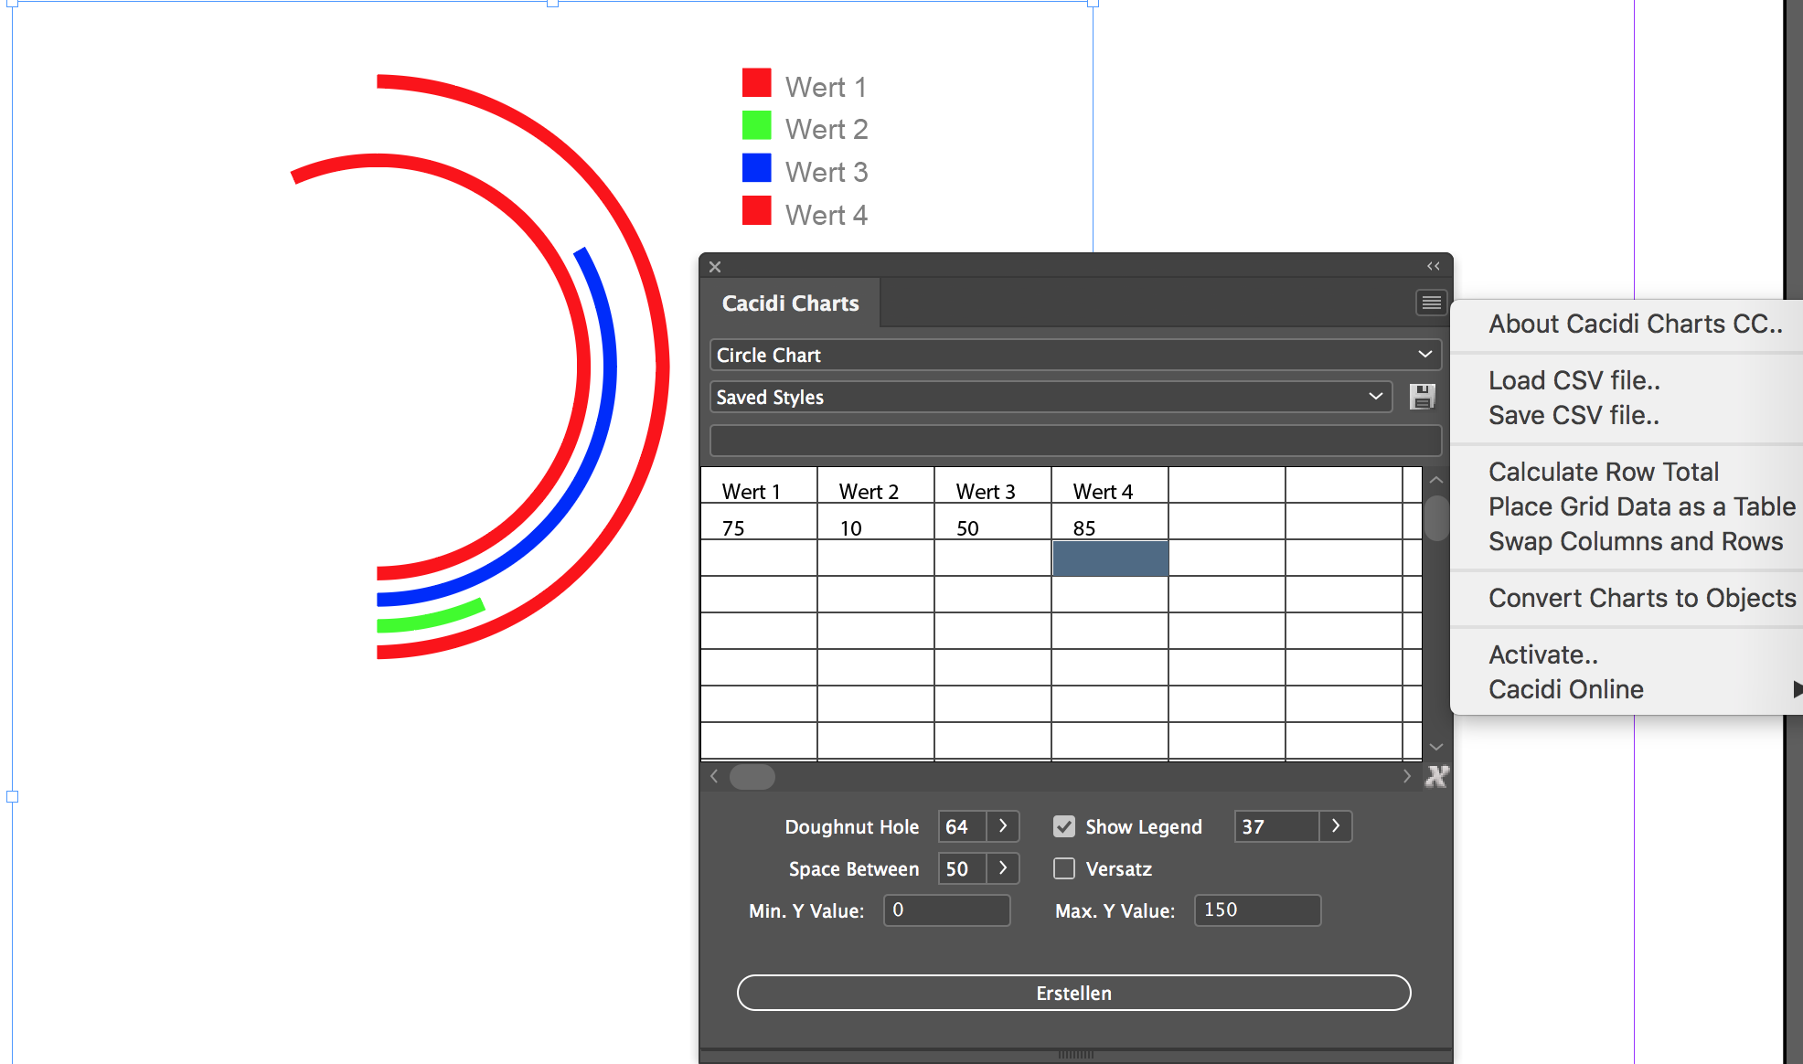
Task: Click the Max. Y Value input field
Action: [x=1256, y=910]
